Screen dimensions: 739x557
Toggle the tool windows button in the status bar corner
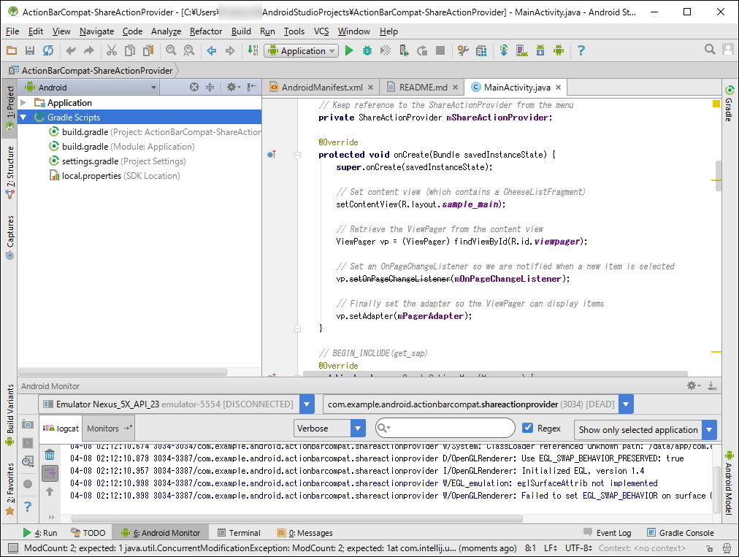(12, 548)
